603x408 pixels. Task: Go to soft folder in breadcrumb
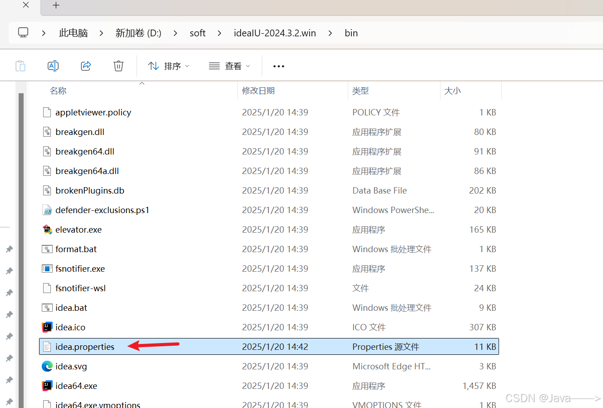click(x=198, y=33)
